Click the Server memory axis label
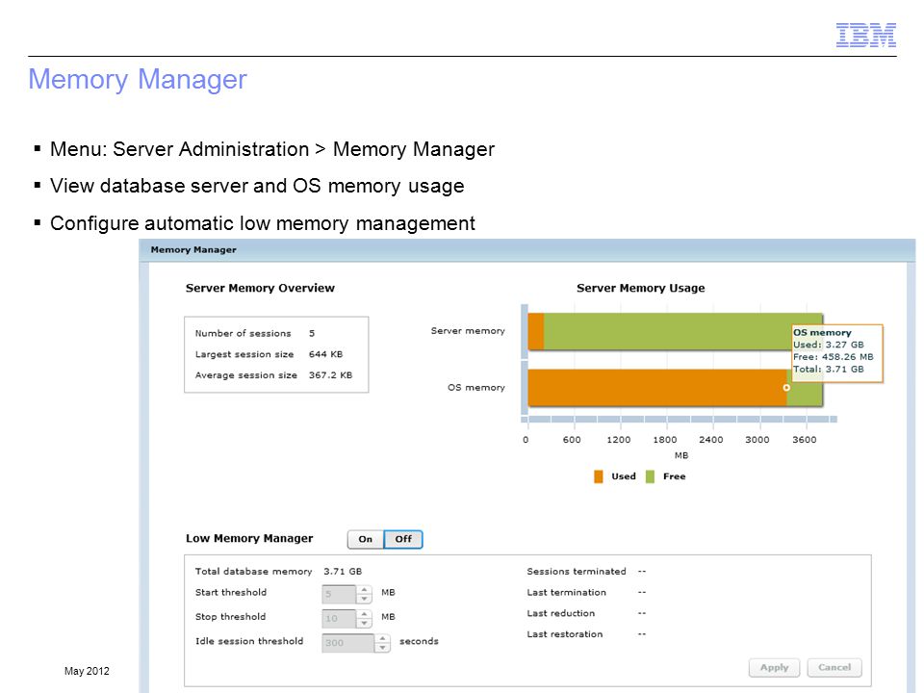 click(x=468, y=331)
